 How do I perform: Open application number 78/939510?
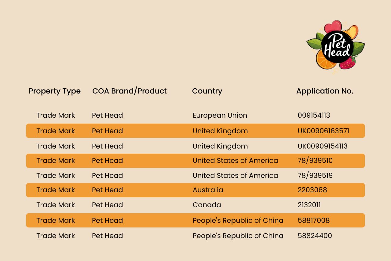click(315, 161)
